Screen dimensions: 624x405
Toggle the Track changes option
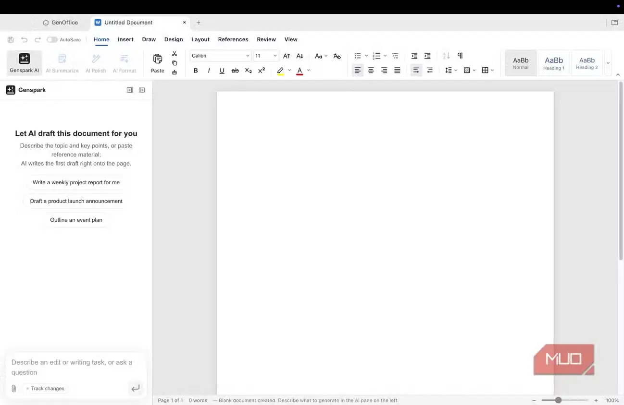[x=45, y=389]
